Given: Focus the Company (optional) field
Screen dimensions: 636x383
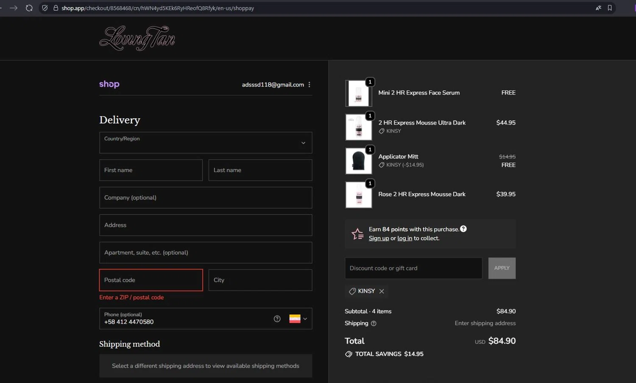Looking at the screenshot, I should pos(206,197).
